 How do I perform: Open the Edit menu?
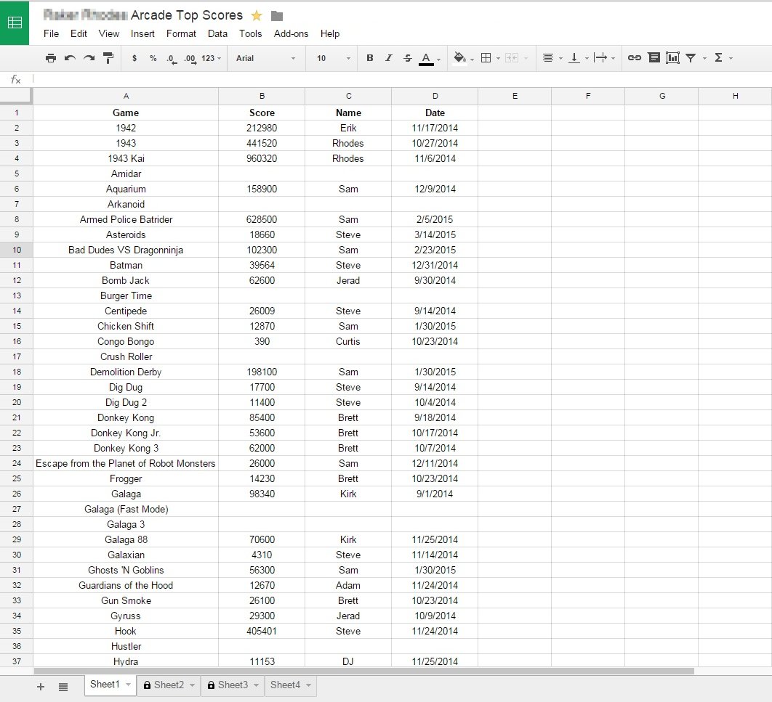click(x=79, y=33)
